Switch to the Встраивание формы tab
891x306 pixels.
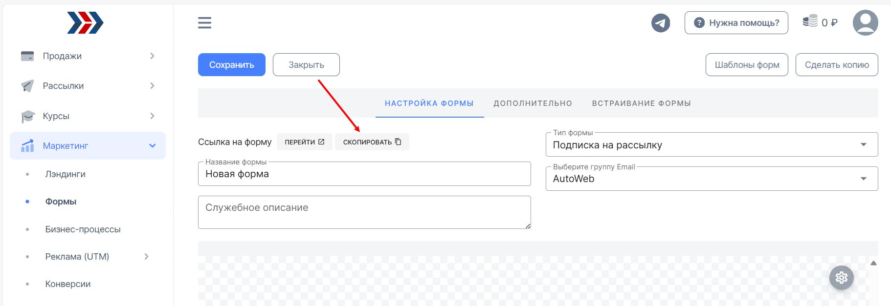click(641, 103)
